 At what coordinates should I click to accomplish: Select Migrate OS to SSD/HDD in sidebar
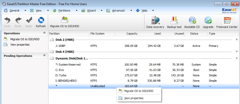pos(25,39)
